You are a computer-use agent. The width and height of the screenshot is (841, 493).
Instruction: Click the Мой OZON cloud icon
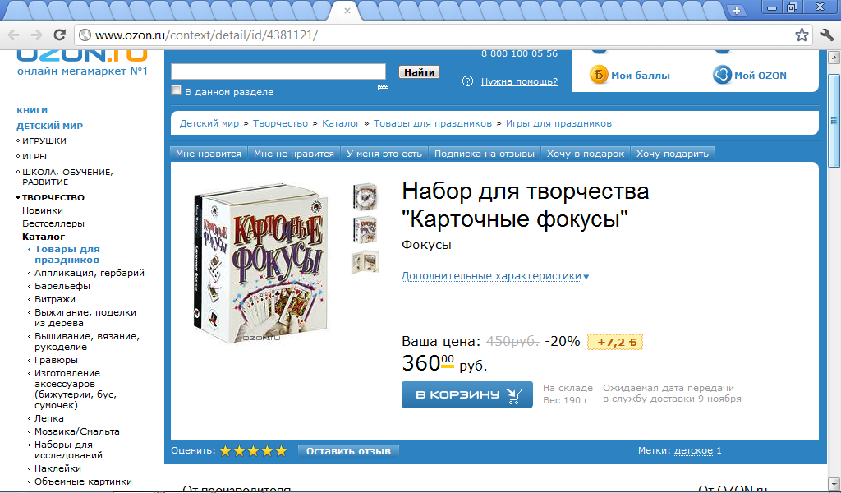click(x=722, y=75)
